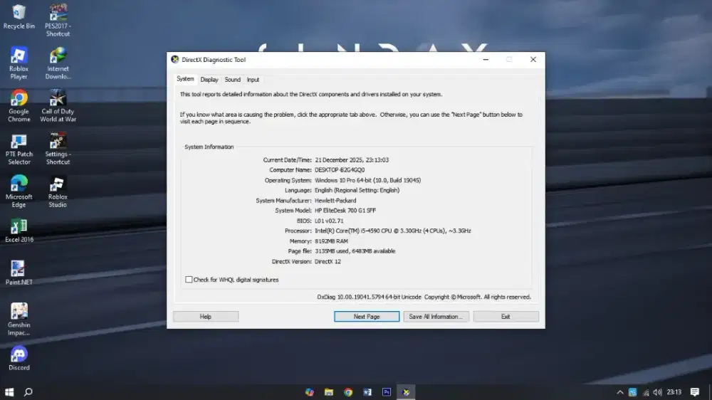Open the Recycle Bin desktop icon
The image size is (712, 400).
coord(19,17)
